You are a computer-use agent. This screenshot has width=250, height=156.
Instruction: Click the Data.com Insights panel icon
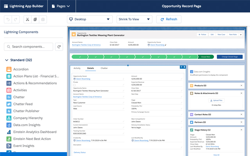pos(191,72)
